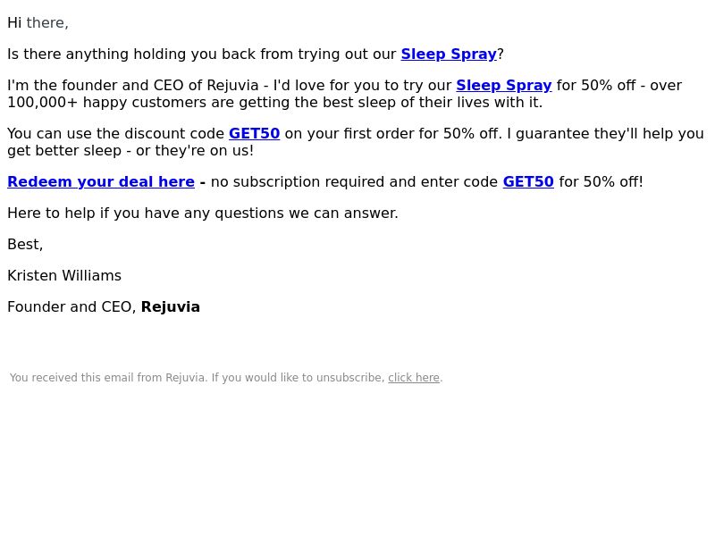
Task: Click the "Here to help if you have any questions" line
Action: click(x=203, y=214)
